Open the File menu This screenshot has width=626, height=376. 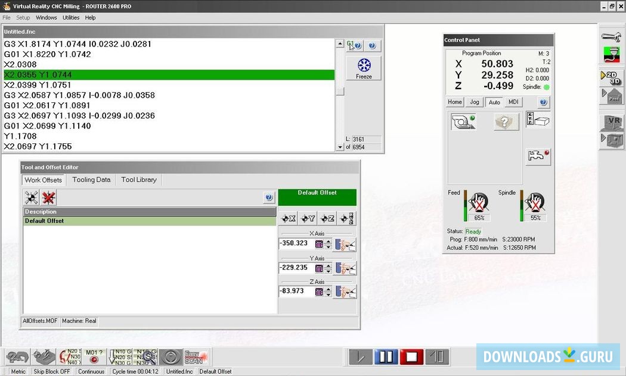pyautogui.click(x=7, y=17)
